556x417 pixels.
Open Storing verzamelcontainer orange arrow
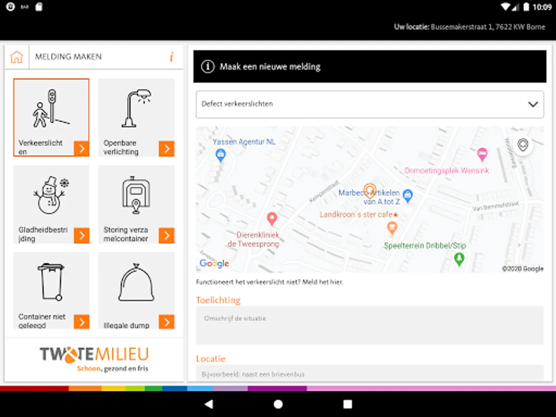click(x=166, y=235)
